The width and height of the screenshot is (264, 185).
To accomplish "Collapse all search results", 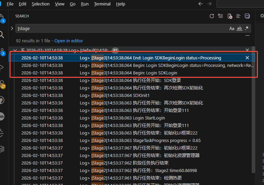I will 247,16.
